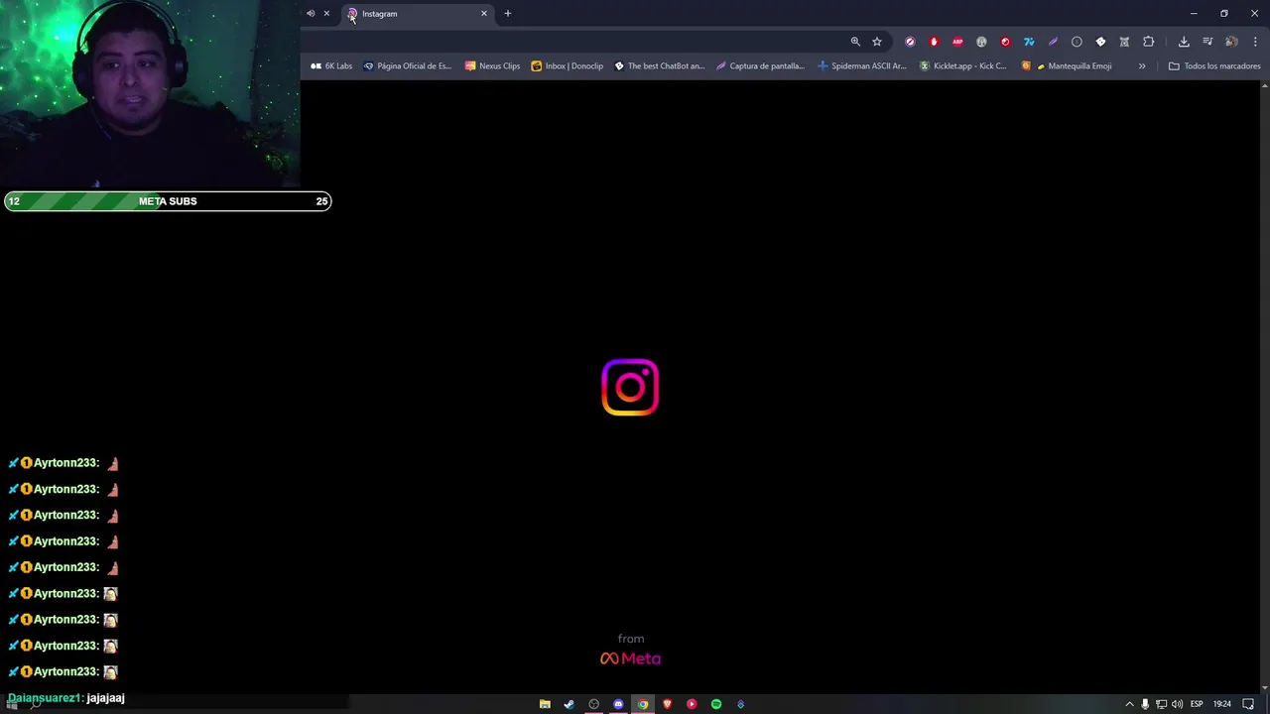The image size is (1270, 714).
Task: Open the Captura de pantalla bookmark
Action: click(x=760, y=66)
